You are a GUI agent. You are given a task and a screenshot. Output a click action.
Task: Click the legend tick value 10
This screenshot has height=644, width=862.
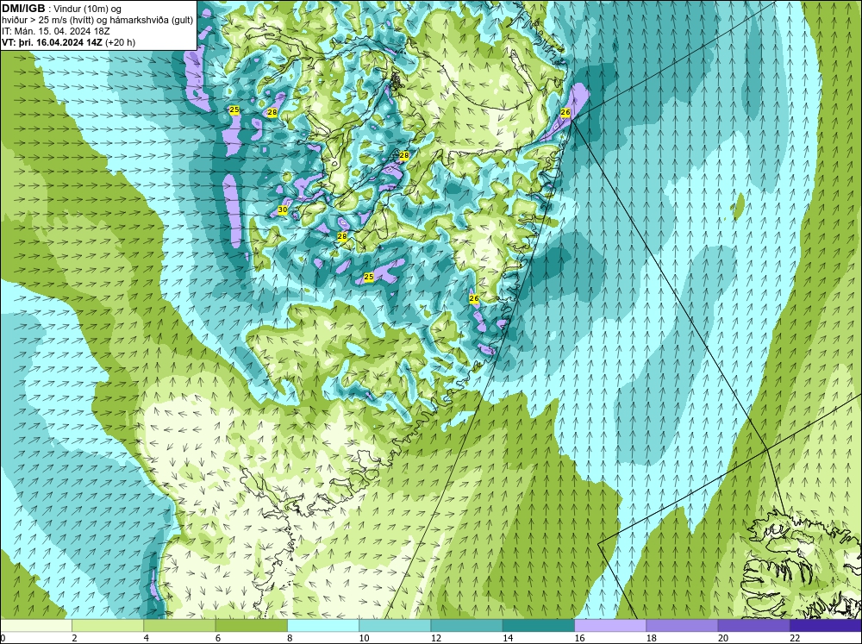tap(364, 638)
